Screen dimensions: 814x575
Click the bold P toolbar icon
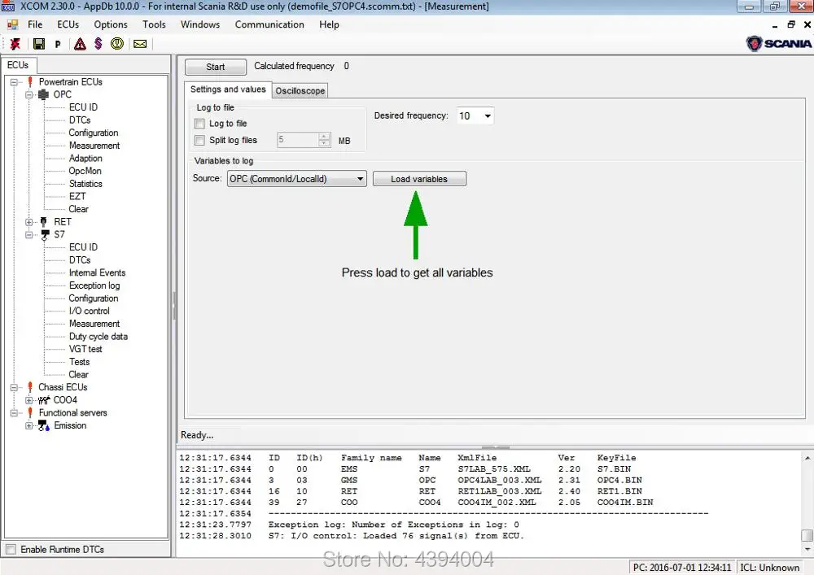58,45
